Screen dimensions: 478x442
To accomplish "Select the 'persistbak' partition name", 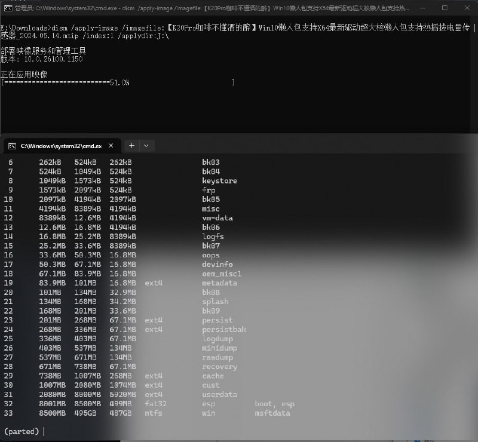I will point(223,330).
